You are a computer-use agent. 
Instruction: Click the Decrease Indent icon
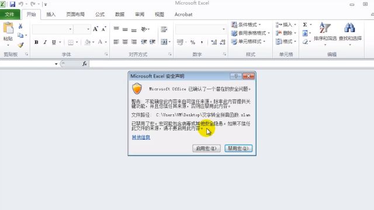click(x=144, y=42)
